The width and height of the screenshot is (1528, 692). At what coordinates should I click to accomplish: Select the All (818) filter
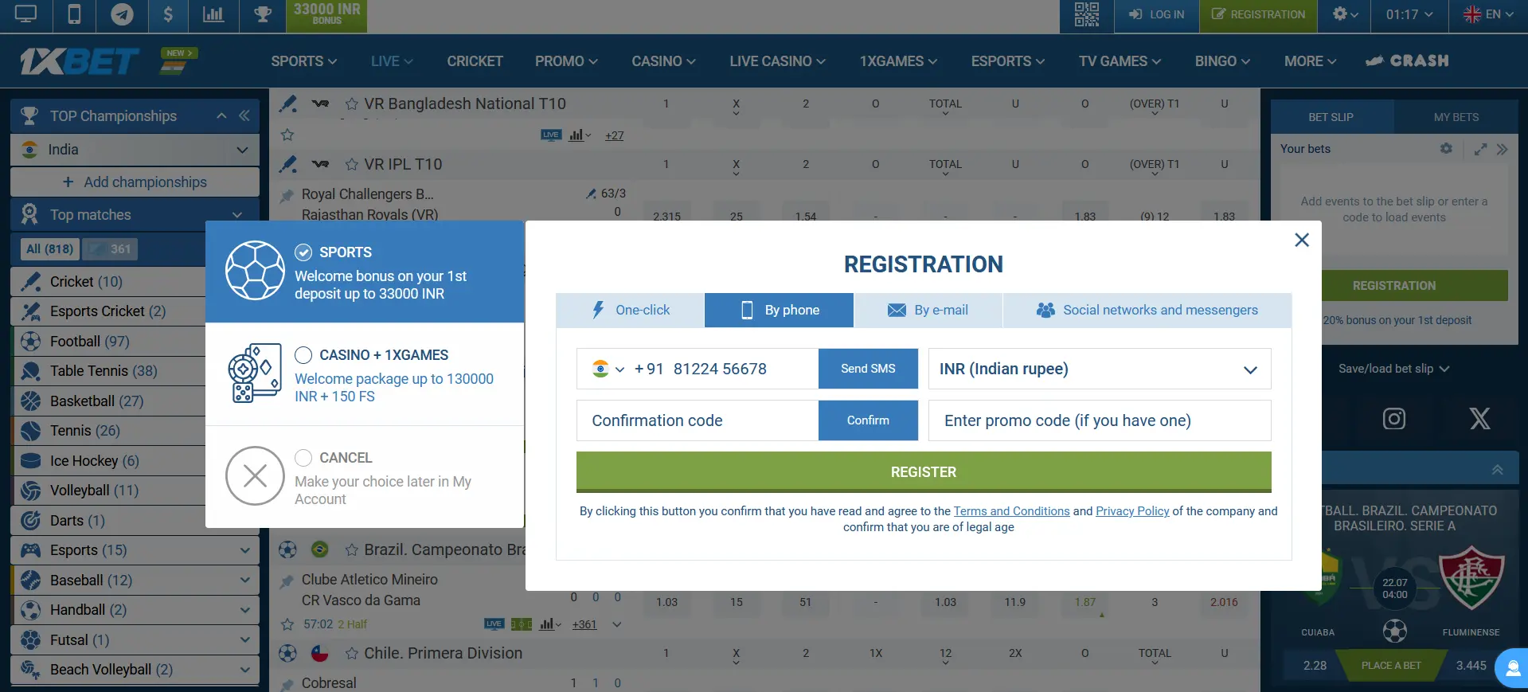pos(49,249)
